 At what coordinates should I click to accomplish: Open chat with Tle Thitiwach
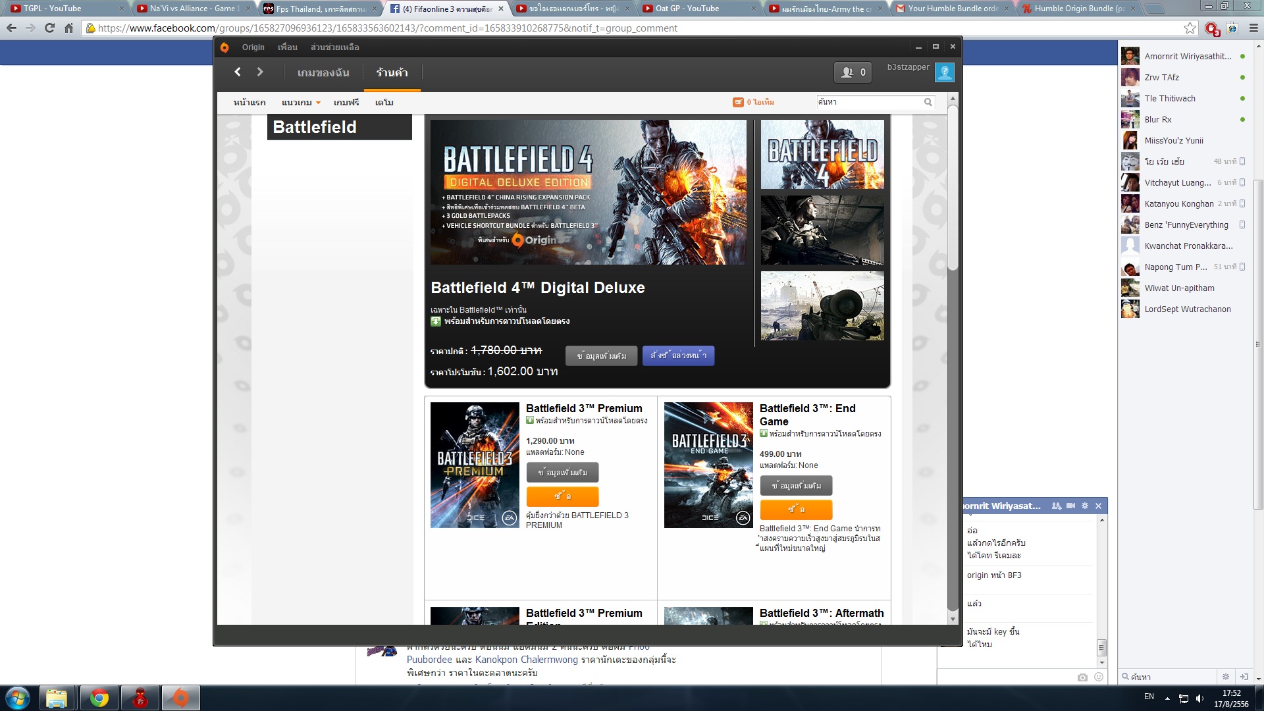(x=1170, y=99)
